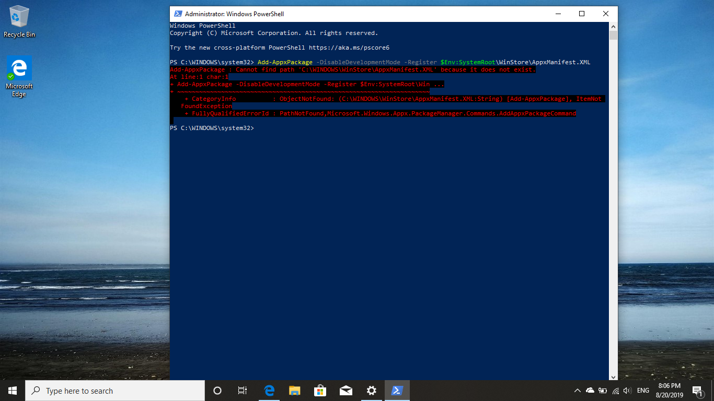Screen dimensions: 714x401
Task: Click the 'Add-AppxPackage' command in yellow text
Action: point(285,62)
